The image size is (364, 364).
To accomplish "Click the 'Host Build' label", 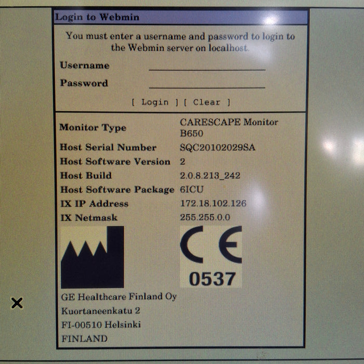I will [x=86, y=176].
